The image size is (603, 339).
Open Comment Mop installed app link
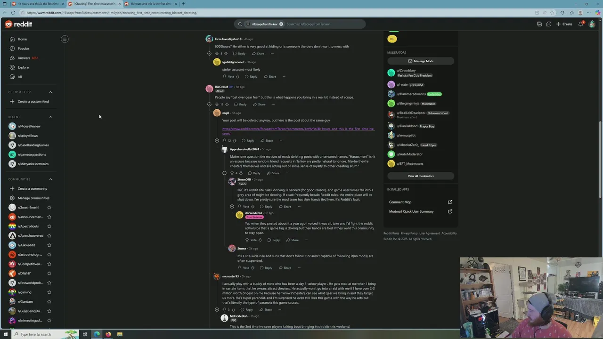click(x=420, y=202)
